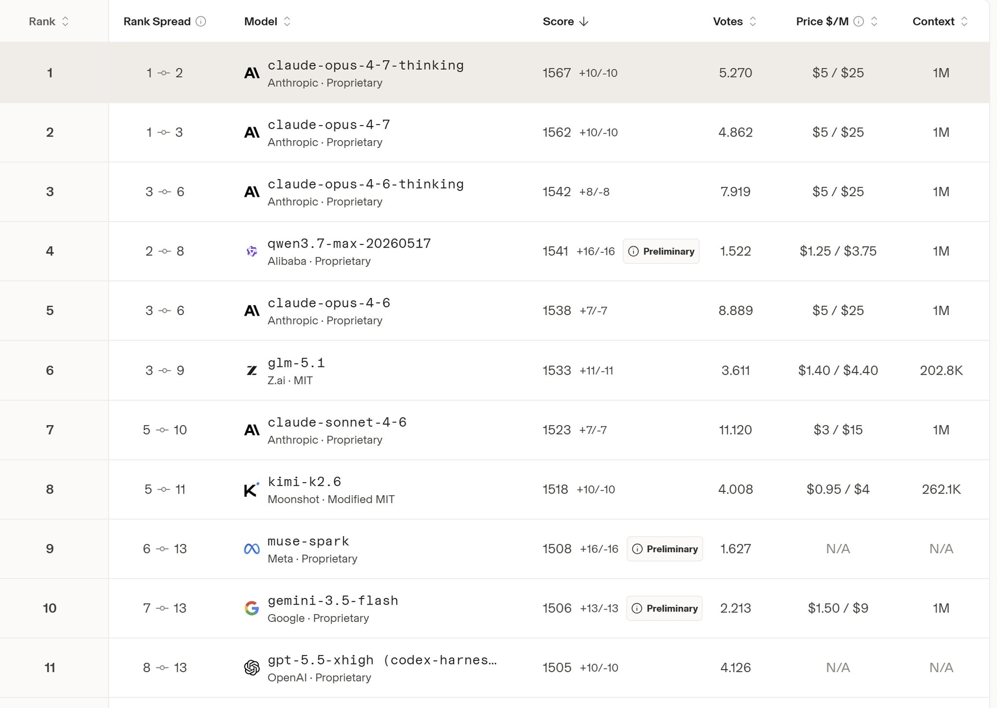The height and width of the screenshot is (708, 997).
Task: Click the votes value 11.120
Action: 736,430
